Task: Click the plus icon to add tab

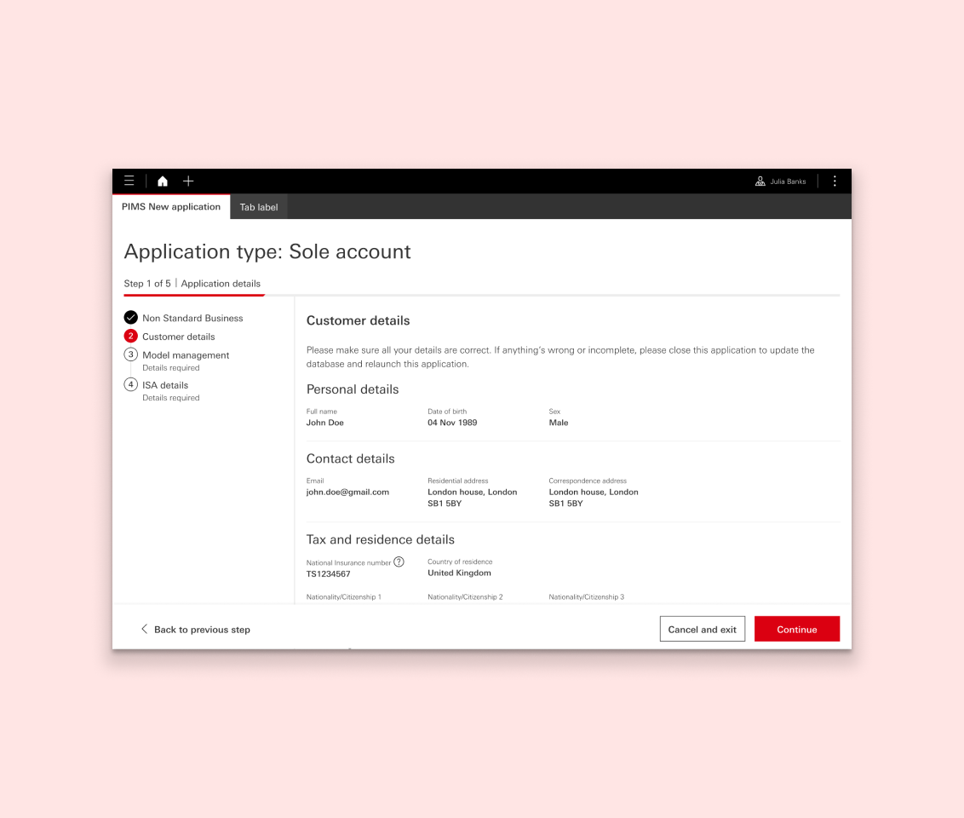Action: pyautogui.click(x=188, y=181)
